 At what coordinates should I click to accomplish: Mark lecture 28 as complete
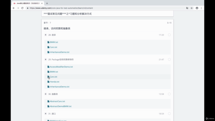click(x=169, y=35)
